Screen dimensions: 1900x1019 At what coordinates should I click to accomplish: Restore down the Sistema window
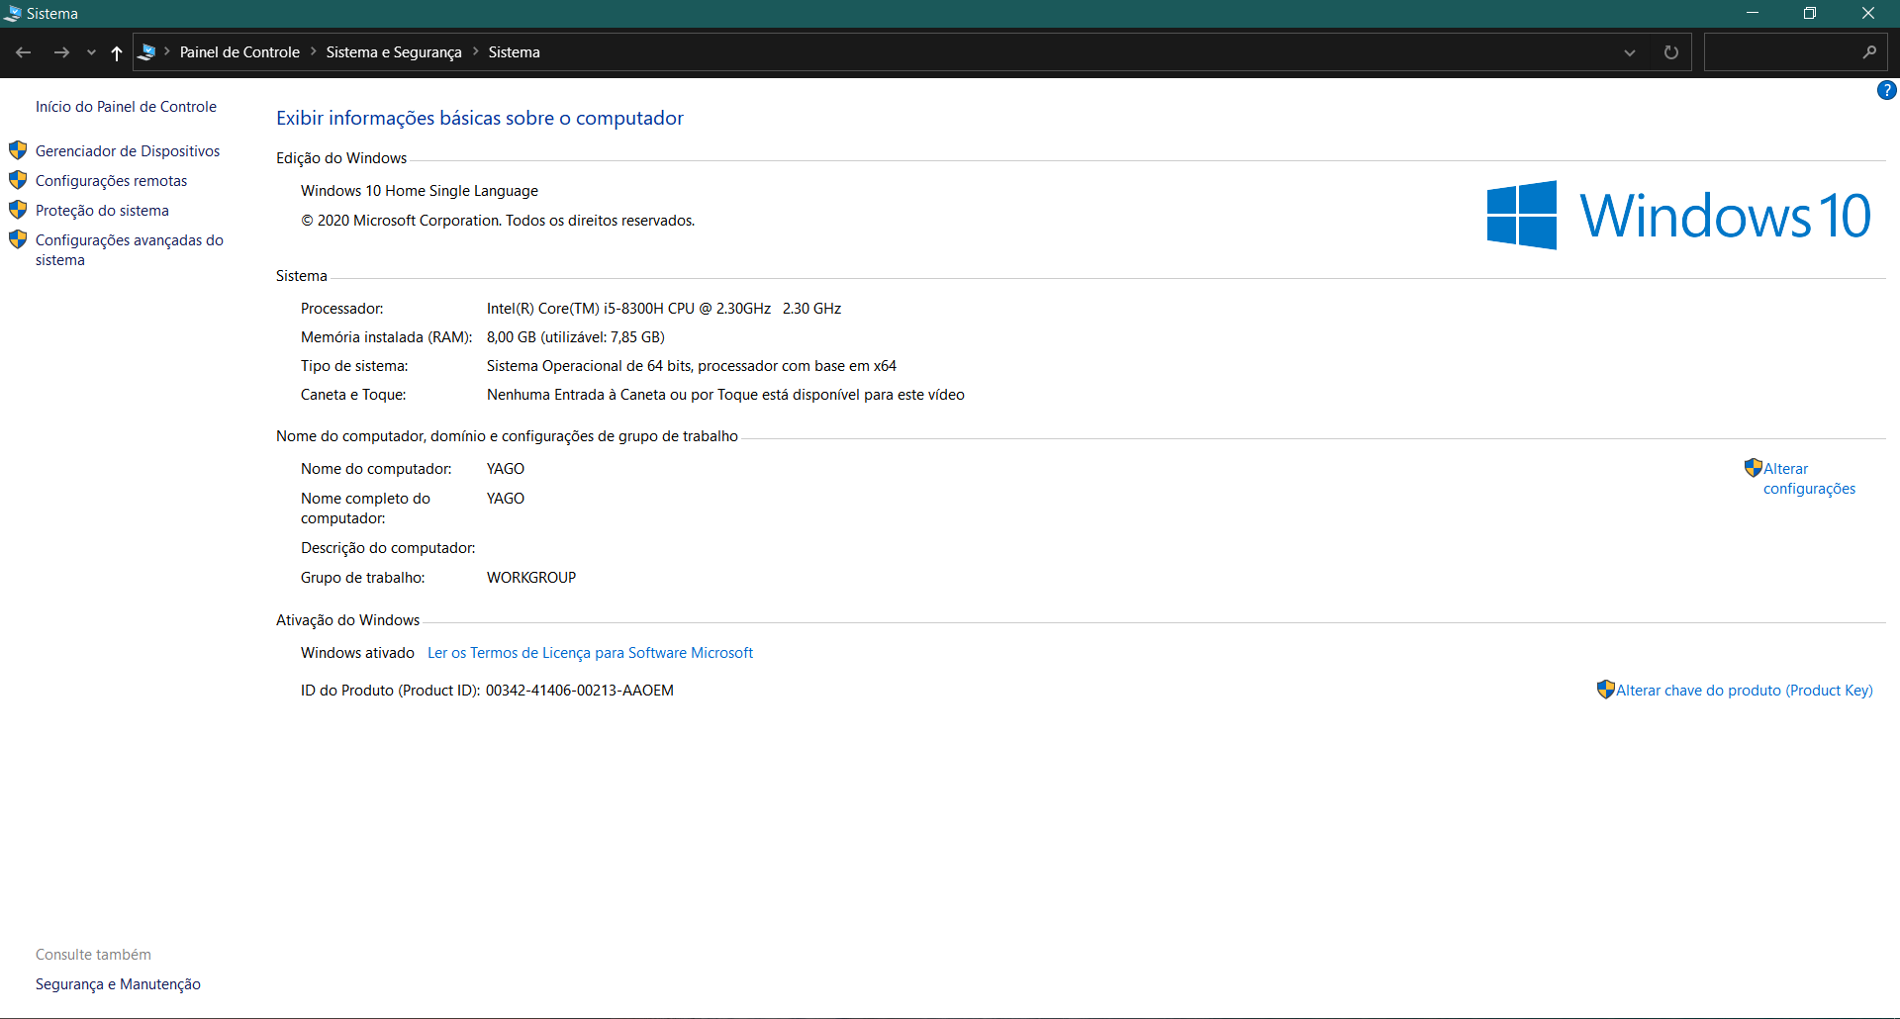pos(1810,13)
